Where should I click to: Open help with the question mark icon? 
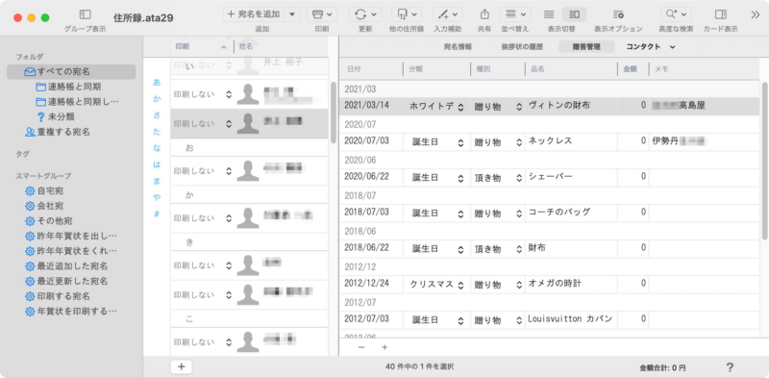click(x=730, y=367)
